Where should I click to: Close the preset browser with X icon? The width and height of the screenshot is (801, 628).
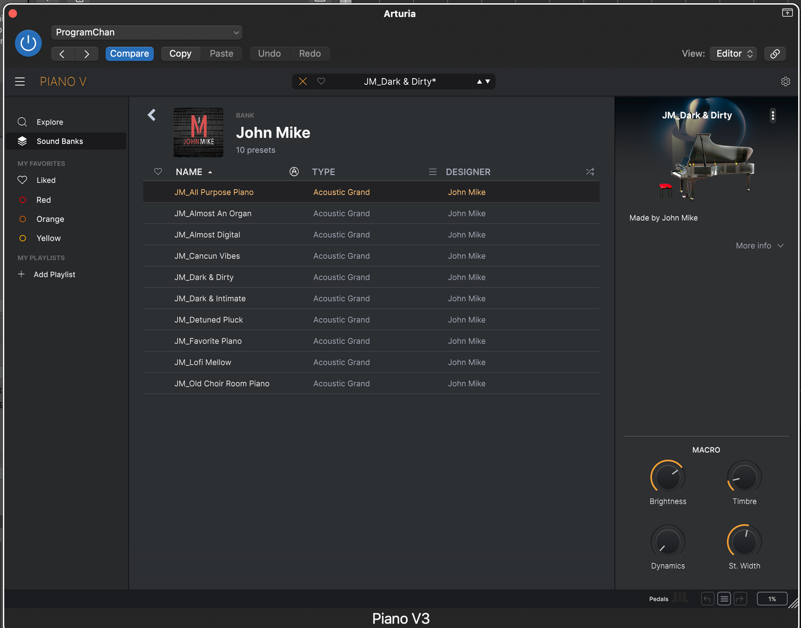[x=303, y=81]
